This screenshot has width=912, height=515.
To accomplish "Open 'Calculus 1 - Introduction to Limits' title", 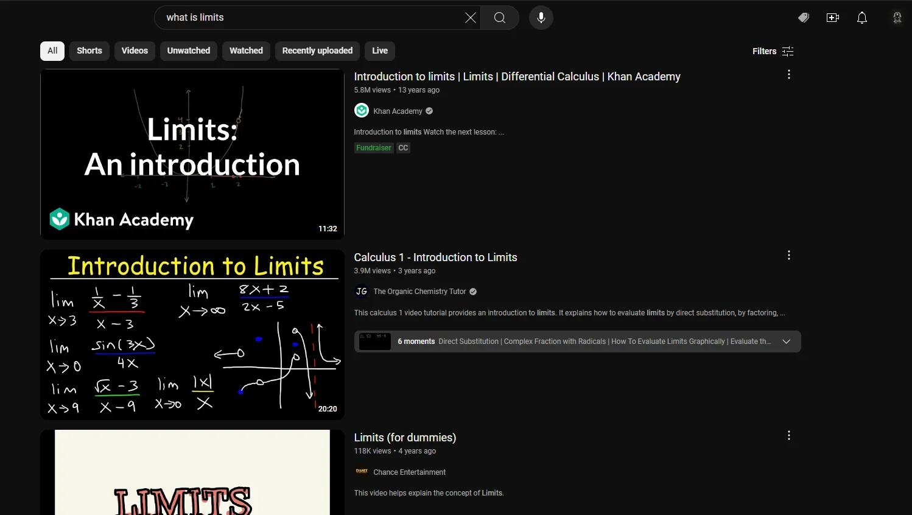I will (435, 257).
